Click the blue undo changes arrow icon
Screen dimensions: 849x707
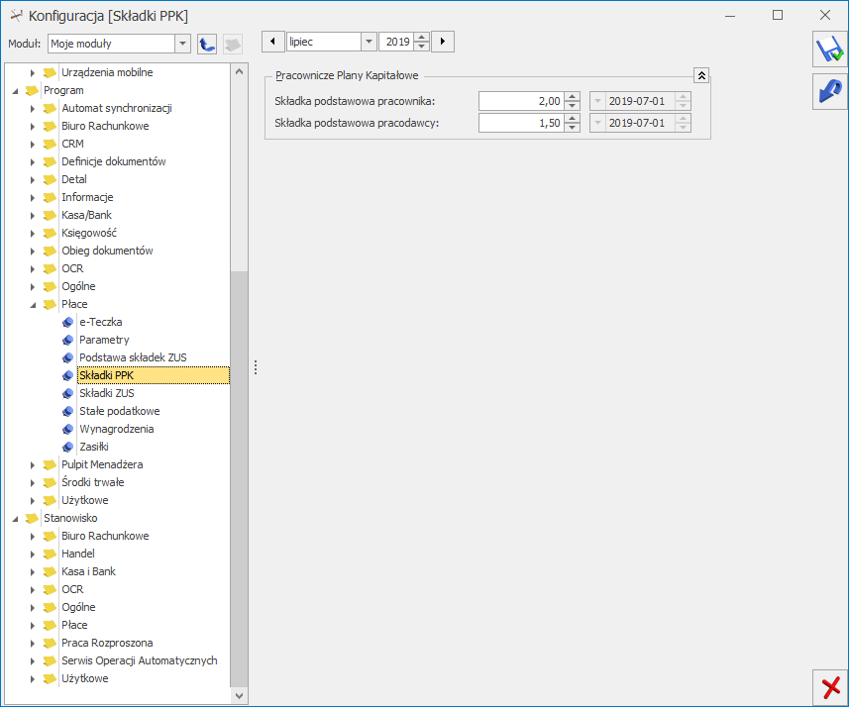click(829, 91)
